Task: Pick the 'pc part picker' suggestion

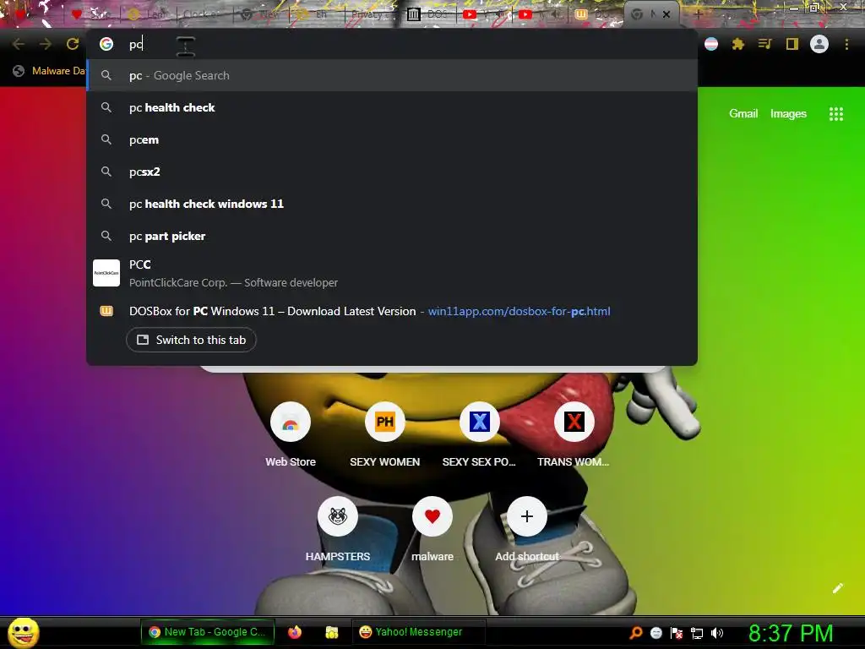Action: (392, 237)
